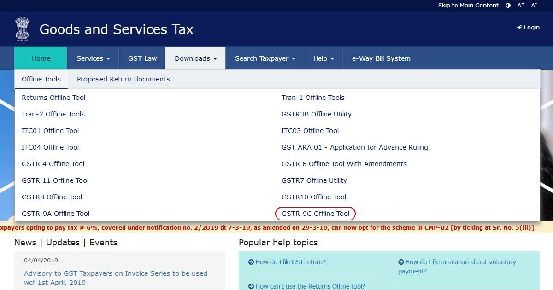Click Skip to Main Content

coord(468,5)
